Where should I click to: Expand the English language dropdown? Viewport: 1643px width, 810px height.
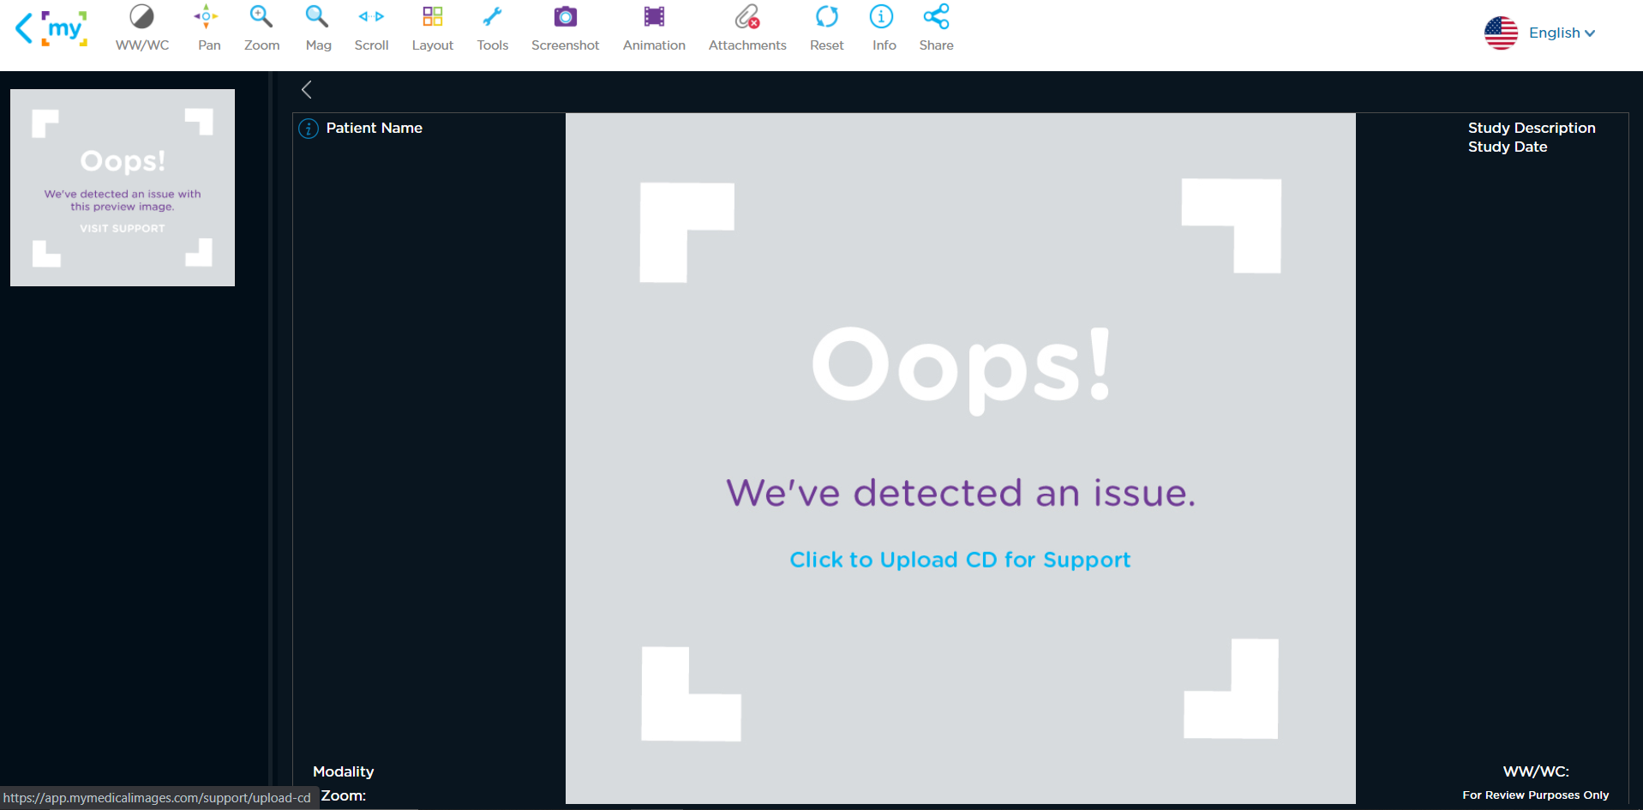point(1562,33)
